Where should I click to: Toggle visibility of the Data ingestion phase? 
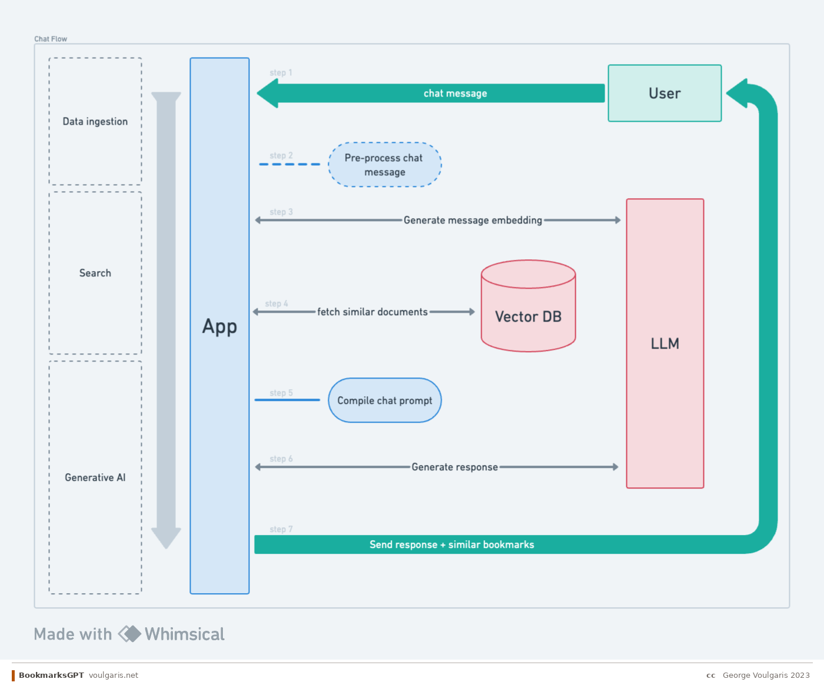pos(95,121)
